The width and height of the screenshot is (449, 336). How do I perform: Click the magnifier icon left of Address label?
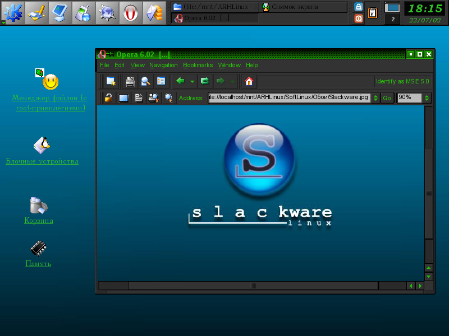[168, 98]
